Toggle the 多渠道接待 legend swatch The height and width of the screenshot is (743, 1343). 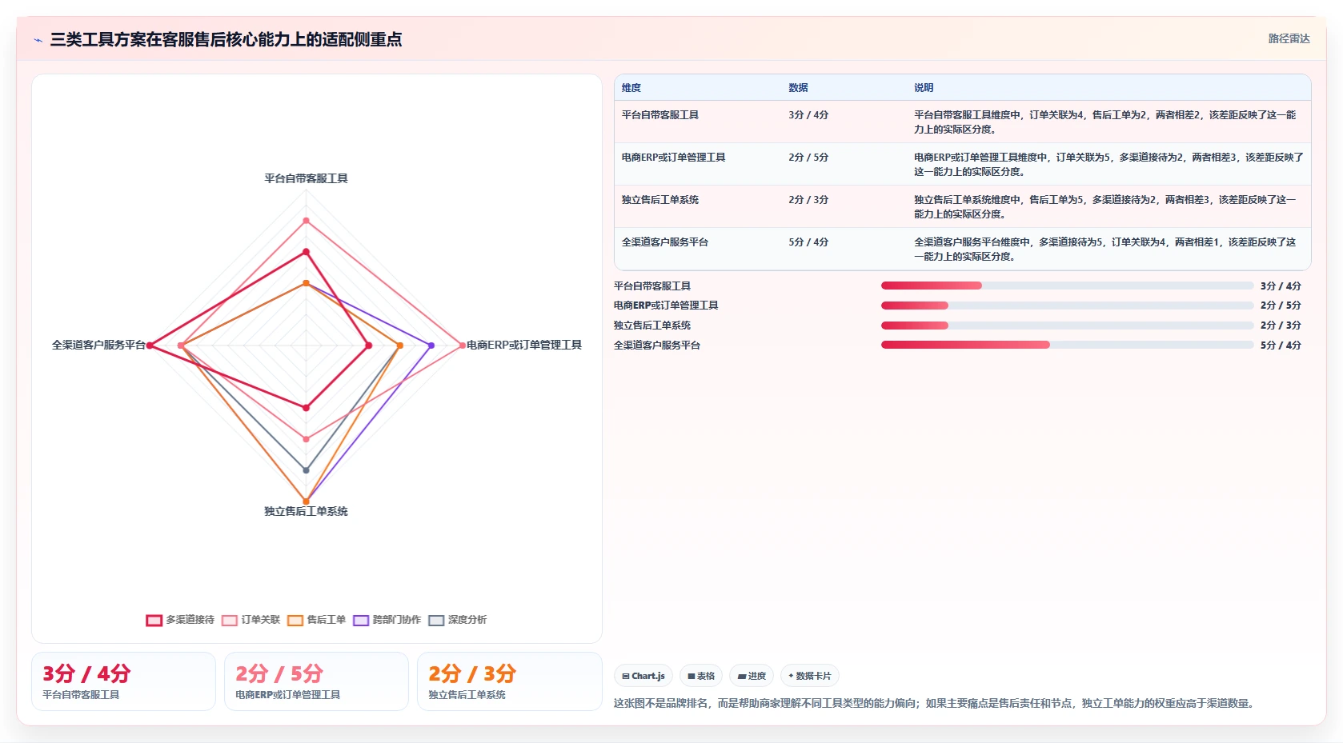[154, 620]
